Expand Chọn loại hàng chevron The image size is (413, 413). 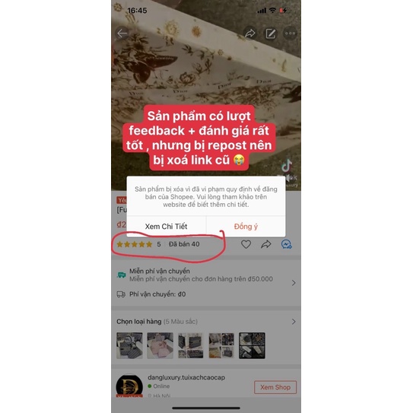pyautogui.click(x=294, y=322)
